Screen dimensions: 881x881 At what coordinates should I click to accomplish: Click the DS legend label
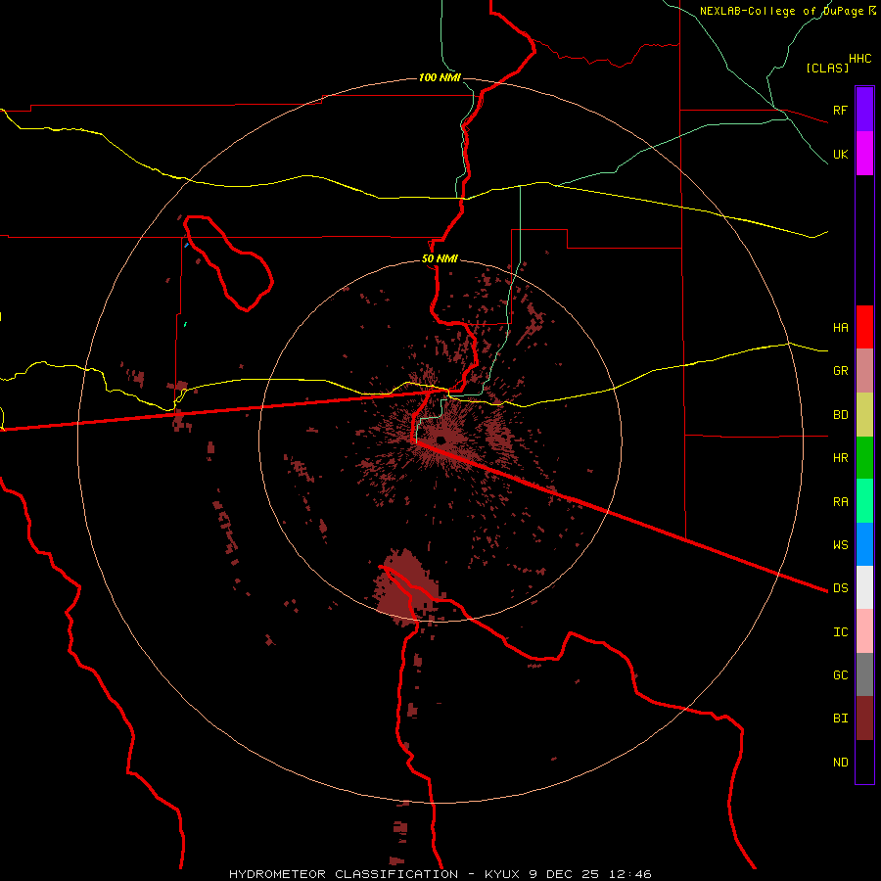(840, 588)
